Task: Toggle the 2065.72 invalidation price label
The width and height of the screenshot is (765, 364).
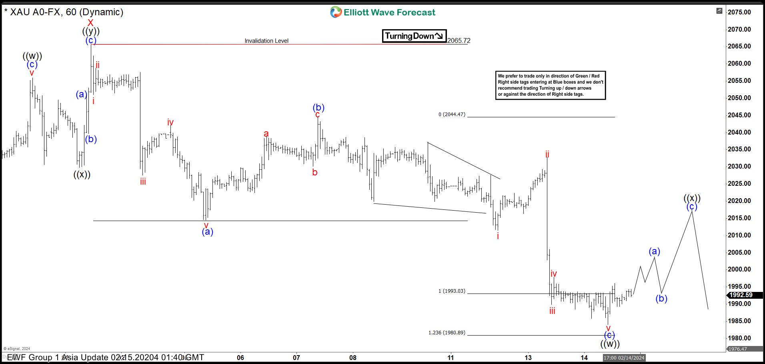Action: pos(459,40)
